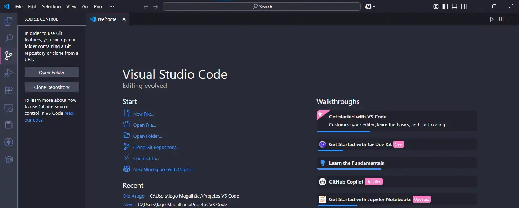This screenshot has width=519, height=208.
Task: Select the Welcome editor tab
Action: 107,19
